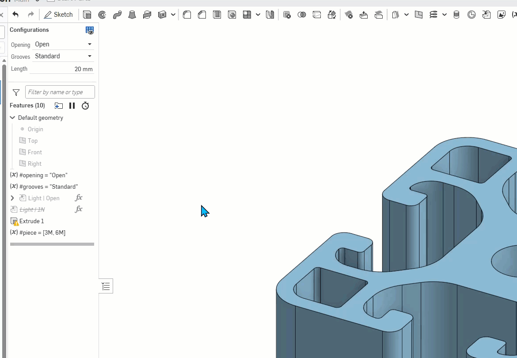Select the thread cylinder tool
This screenshot has height=358, width=517.
point(456,15)
